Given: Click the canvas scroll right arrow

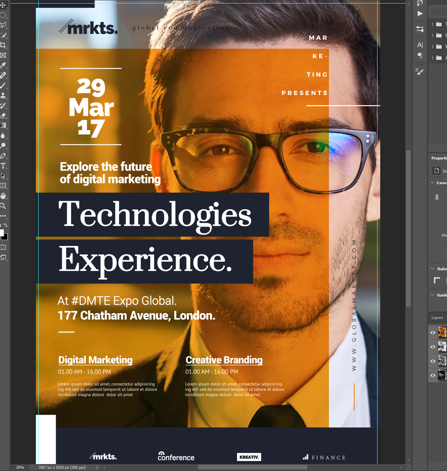Looking at the screenshot, I should click(x=401, y=467).
